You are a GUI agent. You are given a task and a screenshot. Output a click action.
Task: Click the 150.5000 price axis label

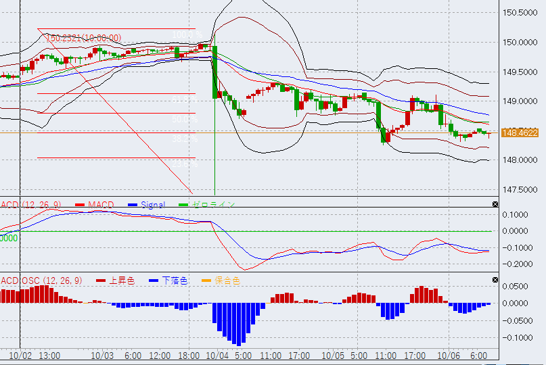tap(520, 13)
